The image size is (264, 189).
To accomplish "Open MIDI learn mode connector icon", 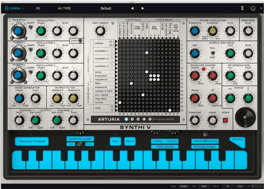I will click(x=253, y=8).
